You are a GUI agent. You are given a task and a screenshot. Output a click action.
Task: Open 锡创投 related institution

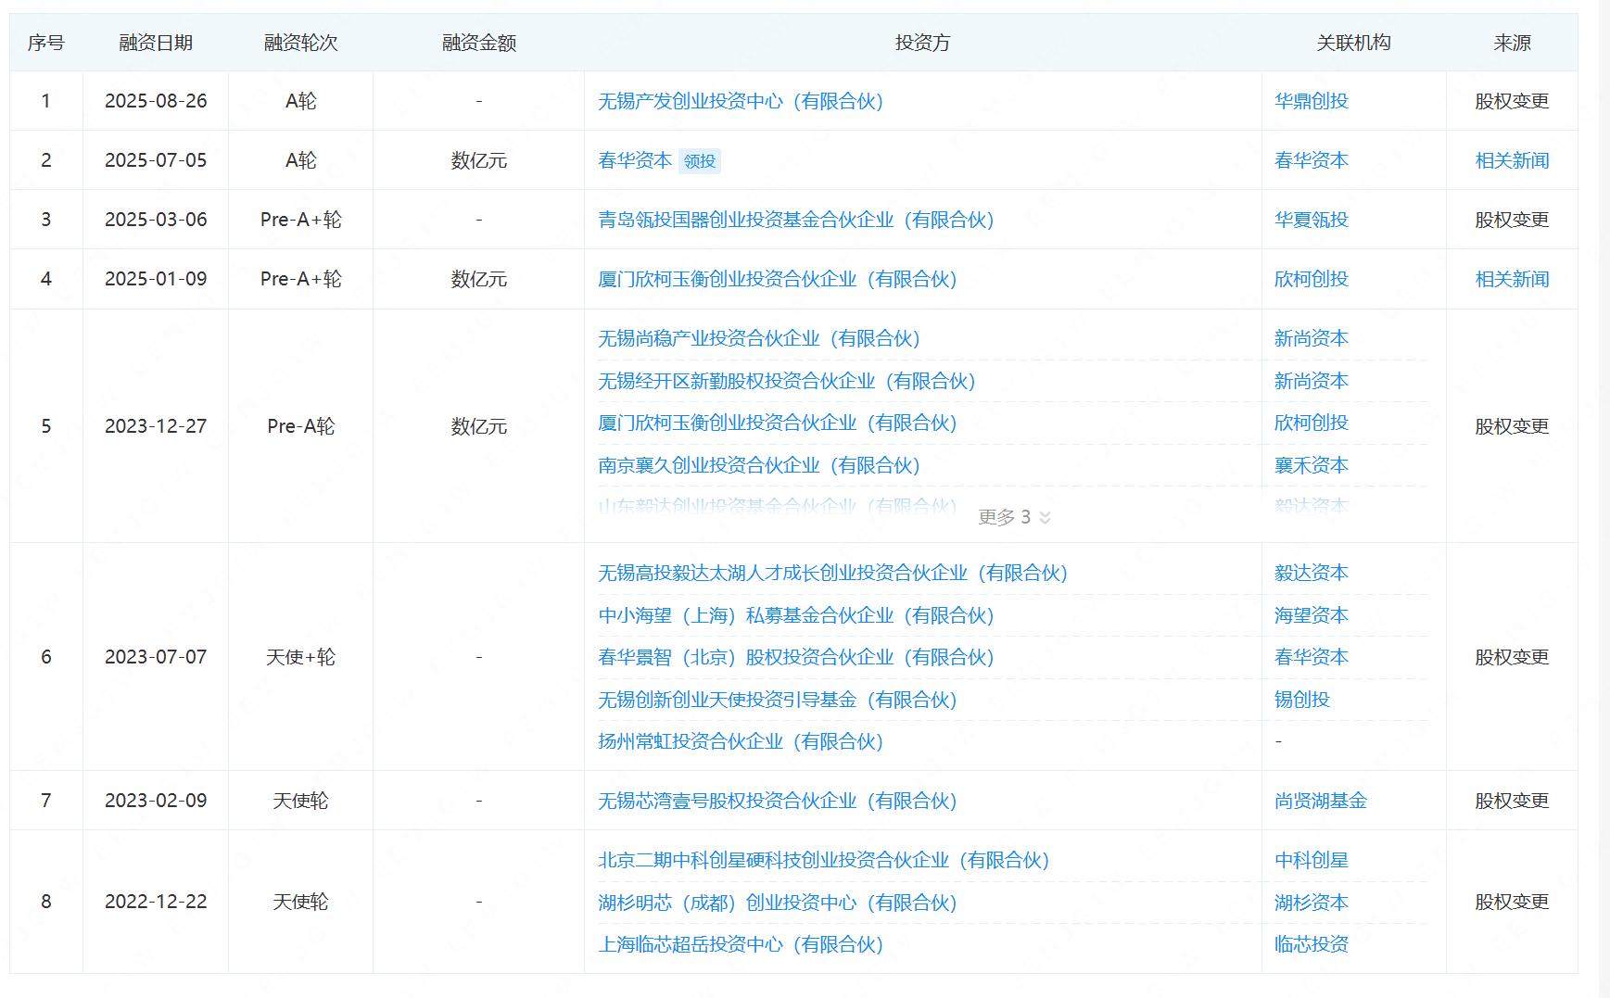coord(1301,700)
